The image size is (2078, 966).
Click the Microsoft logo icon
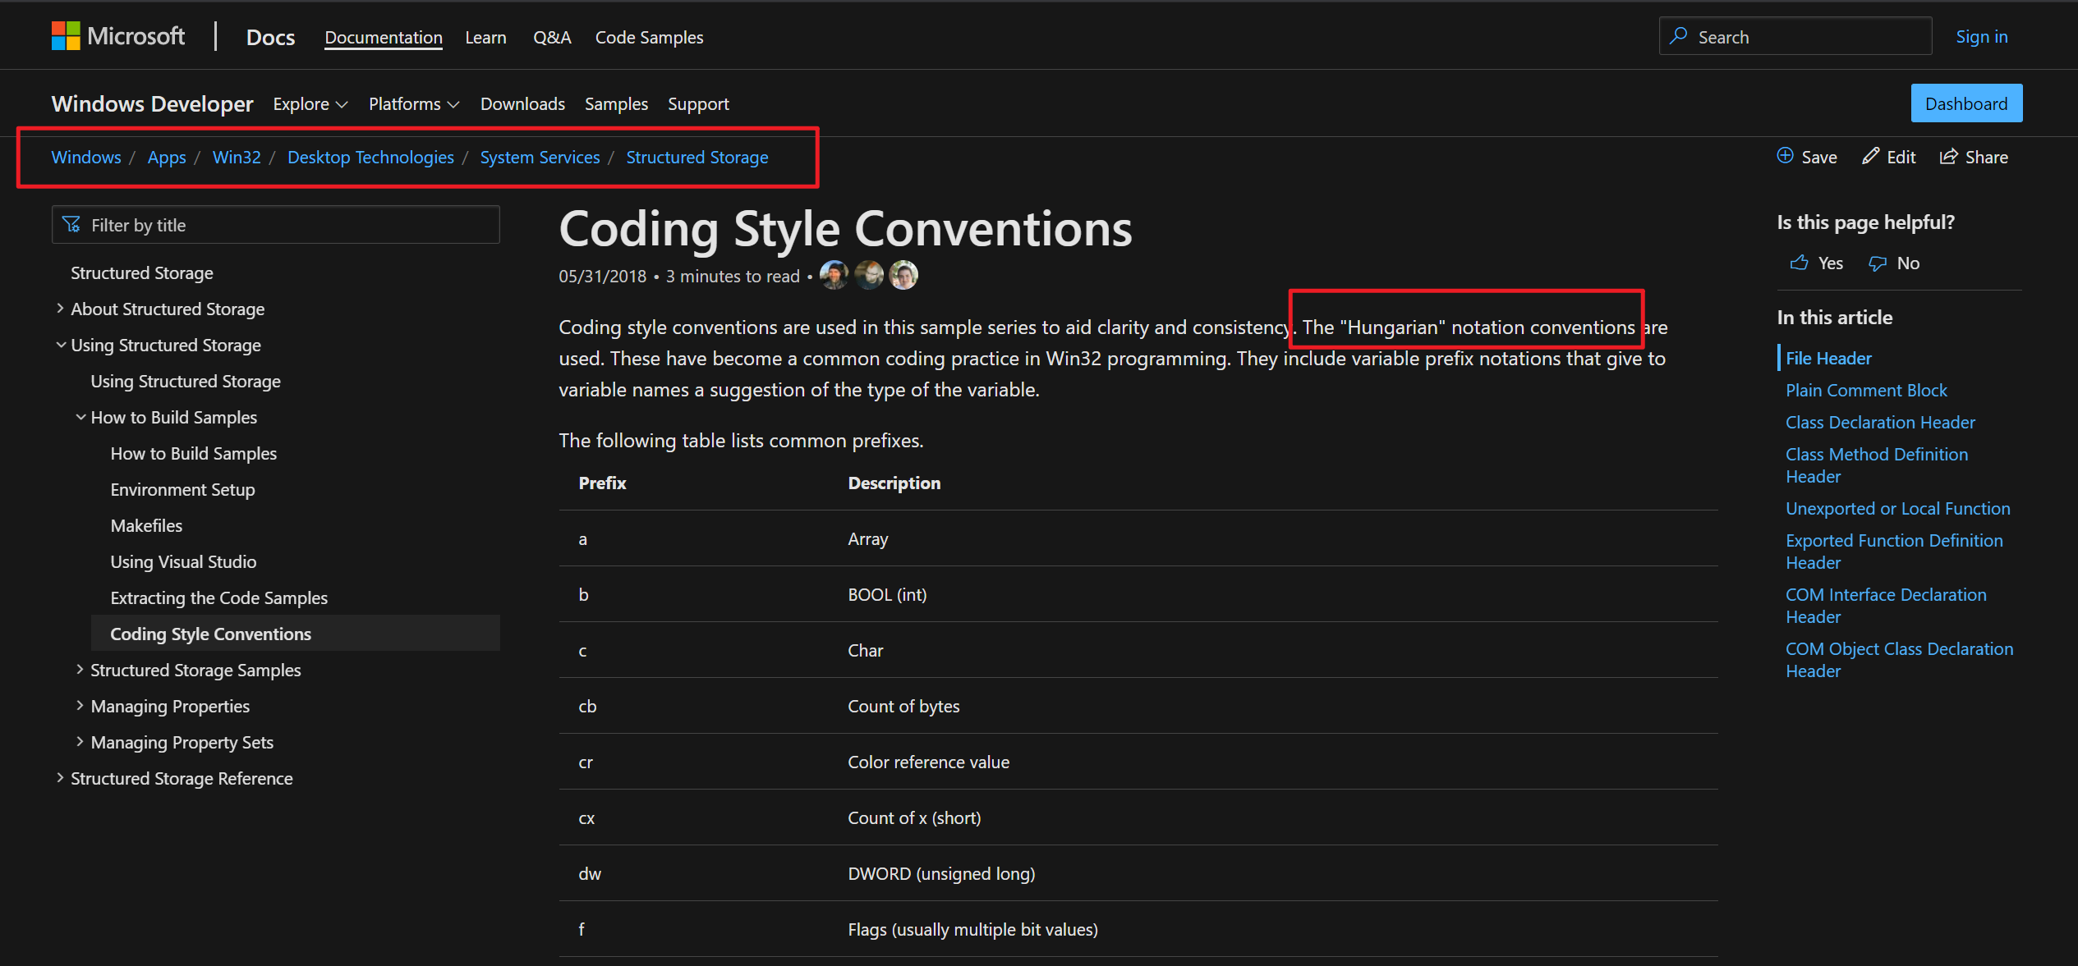66,36
